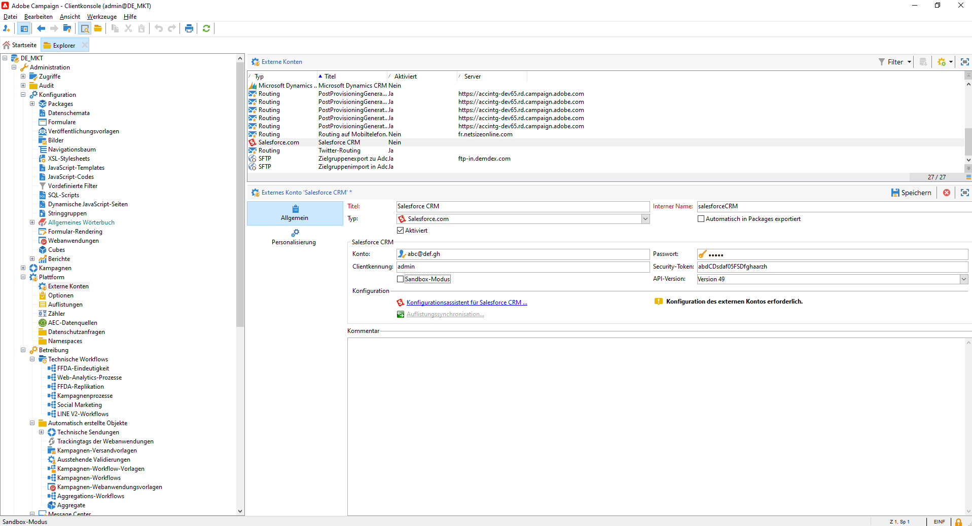Open Konfigurationsassistent für Salesforce CRM link
Viewport: 972px width, 526px height.
click(x=467, y=303)
